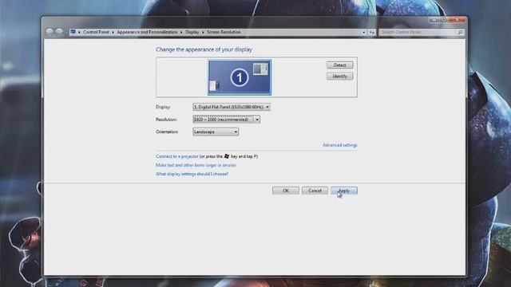The height and width of the screenshot is (287, 511).
Task: Click the Control Panel icon in address bar
Action: [x=73, y=32]
